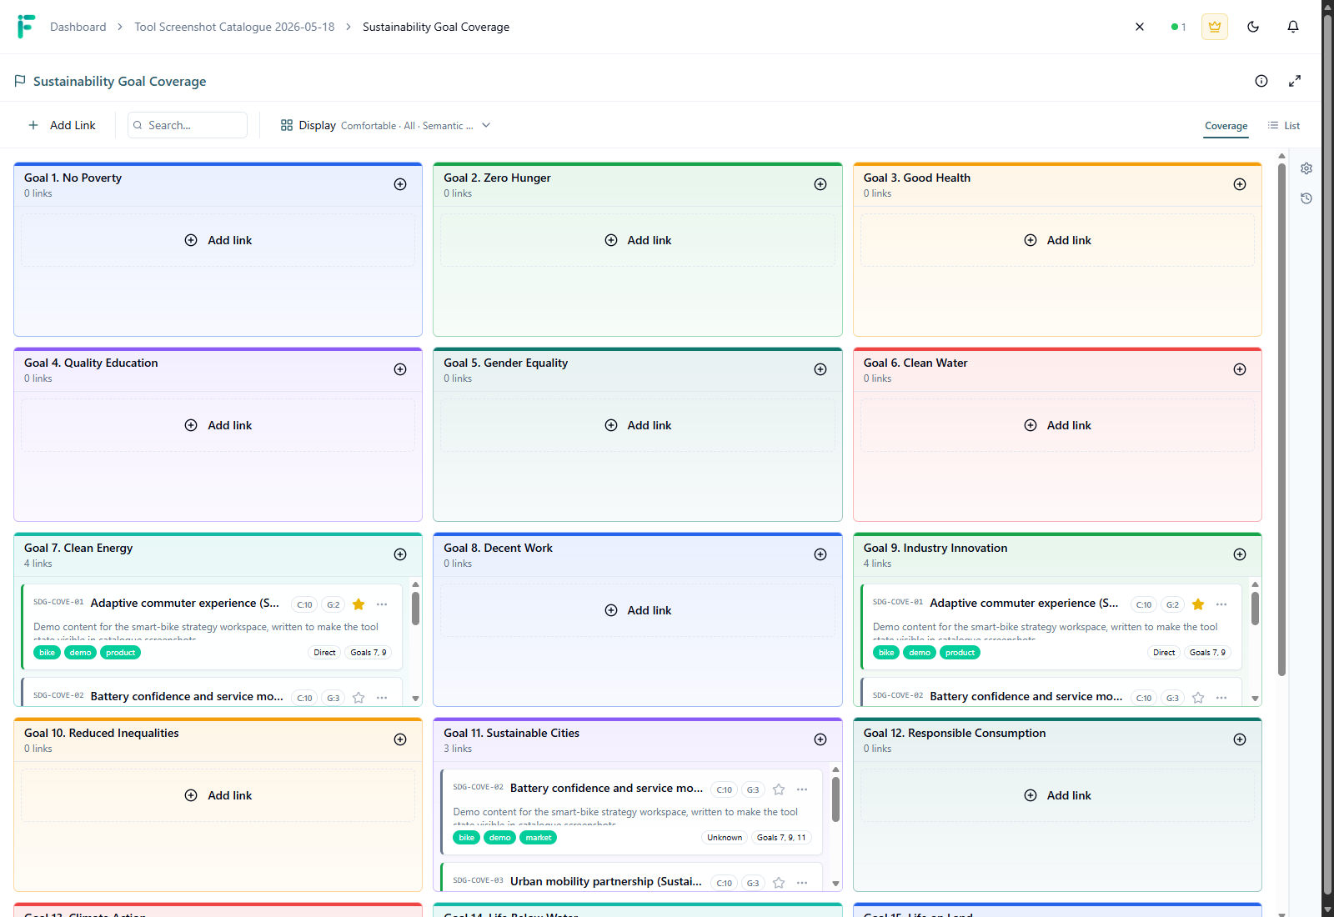Click the plus icon on Goal 8. Decent Work
This screenshot has height=917, width=1334.
pos(820,554)
